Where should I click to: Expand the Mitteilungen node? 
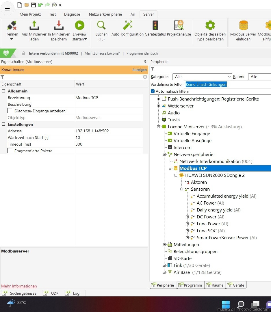(x=164, y=245)
